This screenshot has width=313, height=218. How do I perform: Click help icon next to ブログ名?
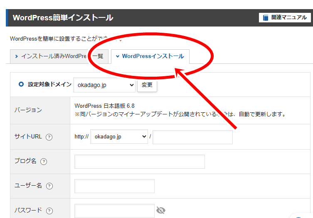(x=44, y=162)
